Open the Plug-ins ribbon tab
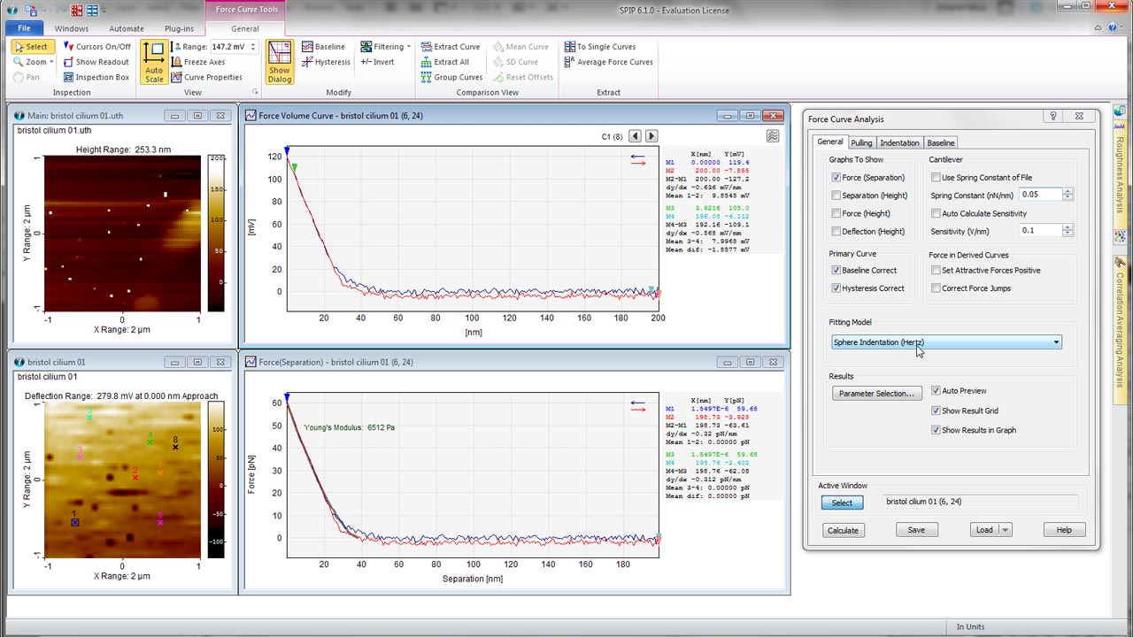Viewport: 1133px width, 637px height. 180,28
